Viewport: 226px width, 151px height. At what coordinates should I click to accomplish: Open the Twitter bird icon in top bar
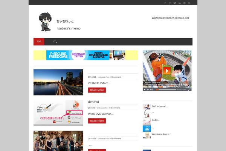(x=175, y=3)
